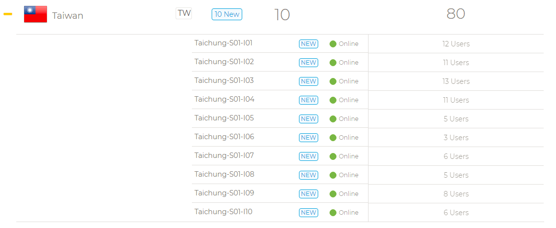Click the total 80 users number
Viewport: 556px width, 228px height.
point(455,14)
